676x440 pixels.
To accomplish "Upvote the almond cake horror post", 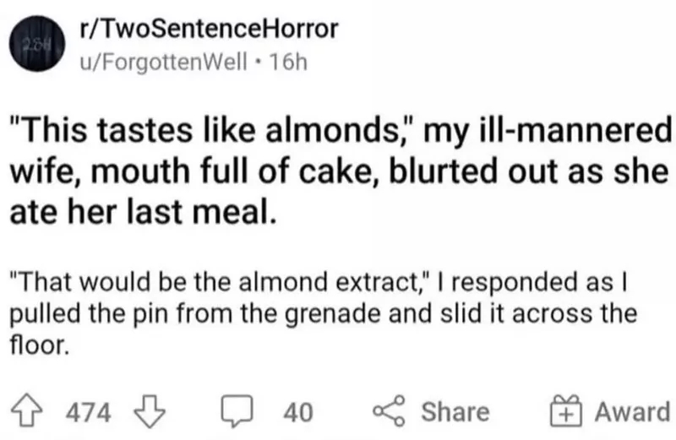I will click(27, 411).
